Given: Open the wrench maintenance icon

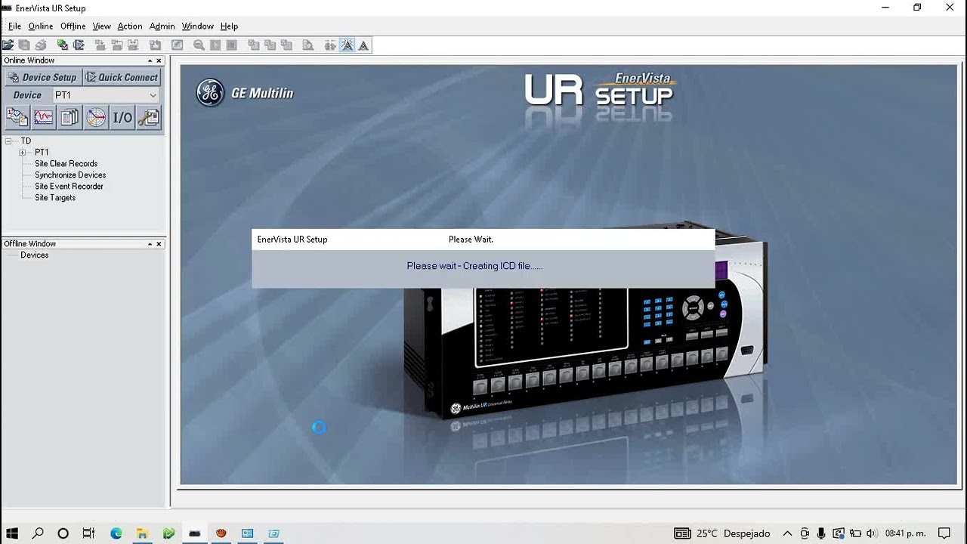Looking at the screenshot, I should (x=148, y=117).
